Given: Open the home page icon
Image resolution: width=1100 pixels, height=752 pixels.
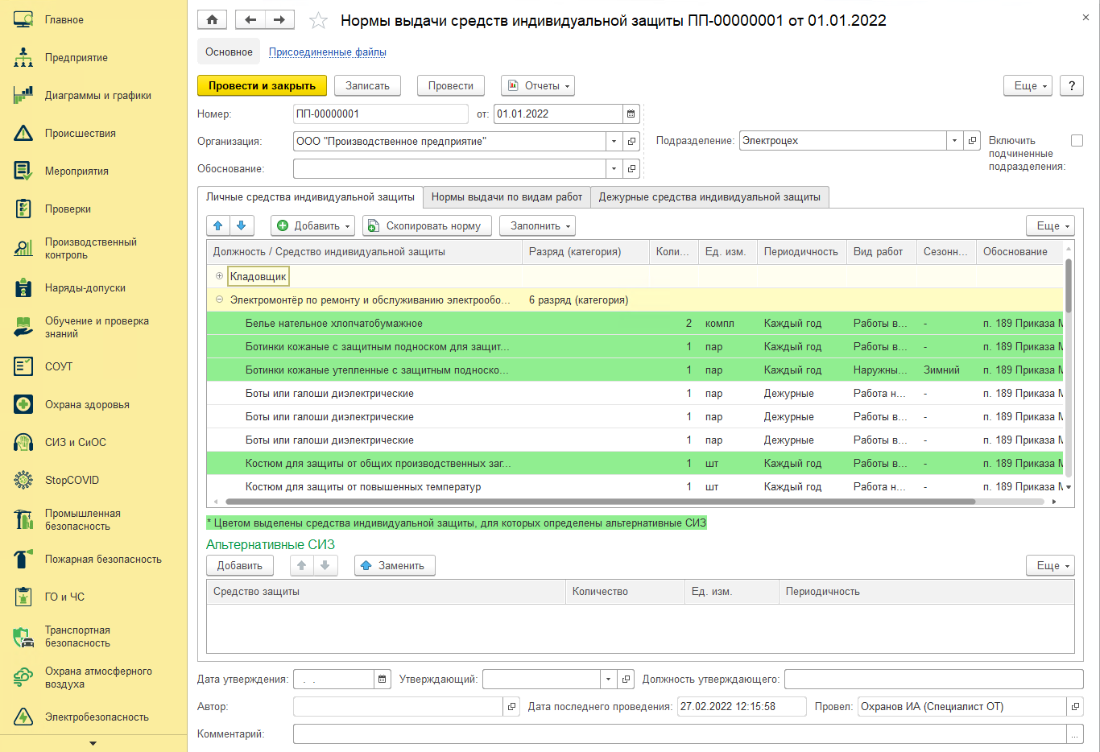Looking at the screenshot, I should pyautogui.click(x=212, y=20).
